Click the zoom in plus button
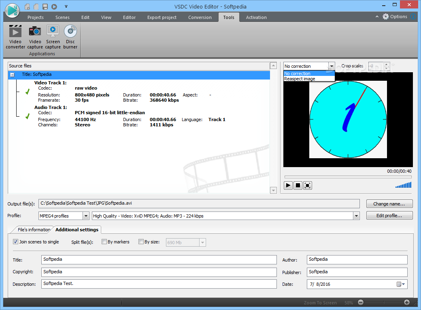This screenshot has width=421, height=310. pyautogui.click(x=407, y=302)
